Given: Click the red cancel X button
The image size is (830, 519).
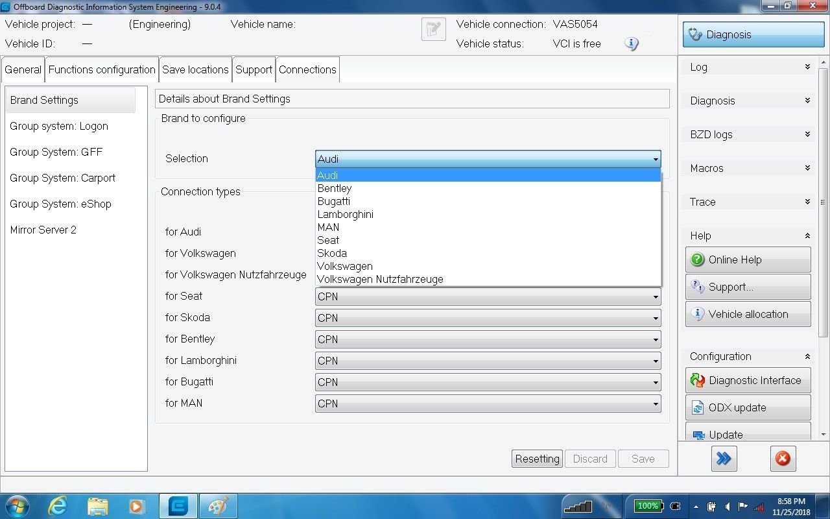Looking at the screenshot, I should tap(783, 459).
